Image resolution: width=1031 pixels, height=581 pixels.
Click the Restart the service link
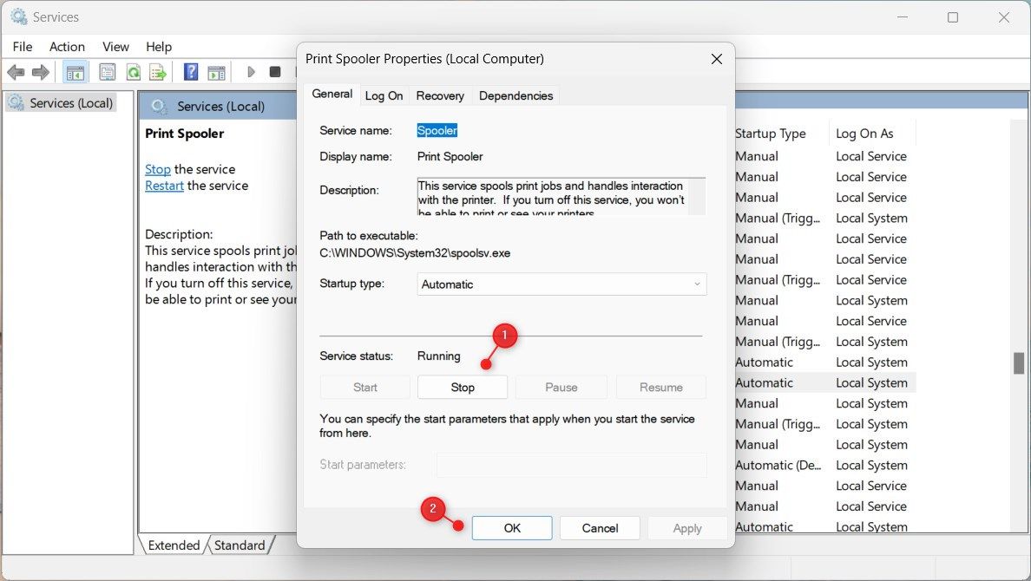(x=164, y=186)
